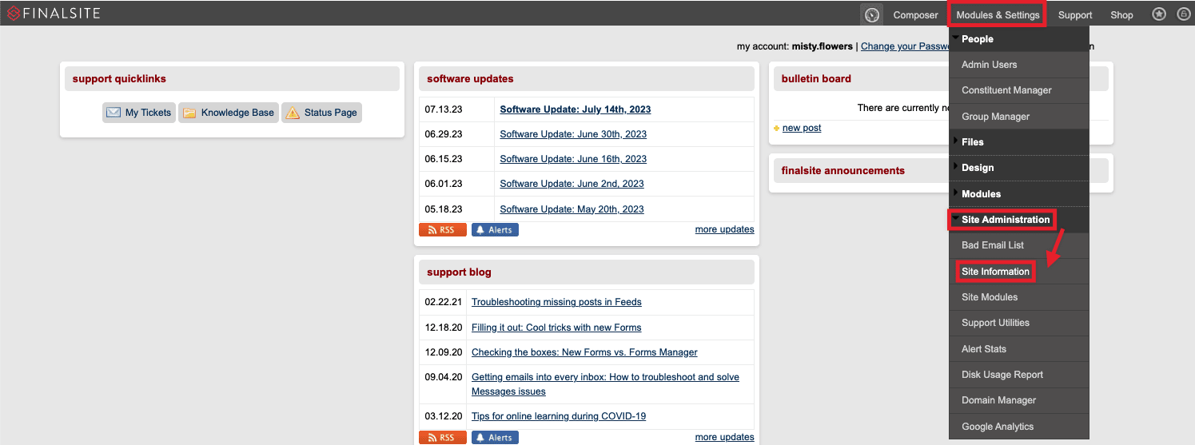Click the Status Page warning icon
Screen dimensions: 1195x445
coord(293,113)
